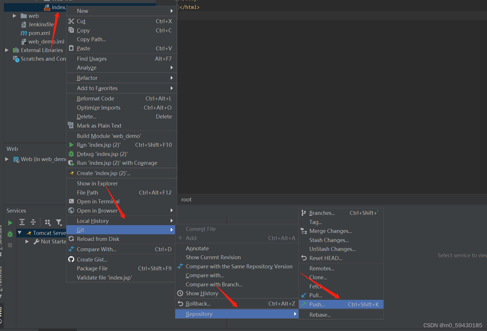Click the Expand All icon in Services

click(x=22, y=222)
